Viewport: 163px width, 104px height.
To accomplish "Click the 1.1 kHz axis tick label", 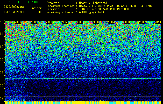I will (2, 34).
